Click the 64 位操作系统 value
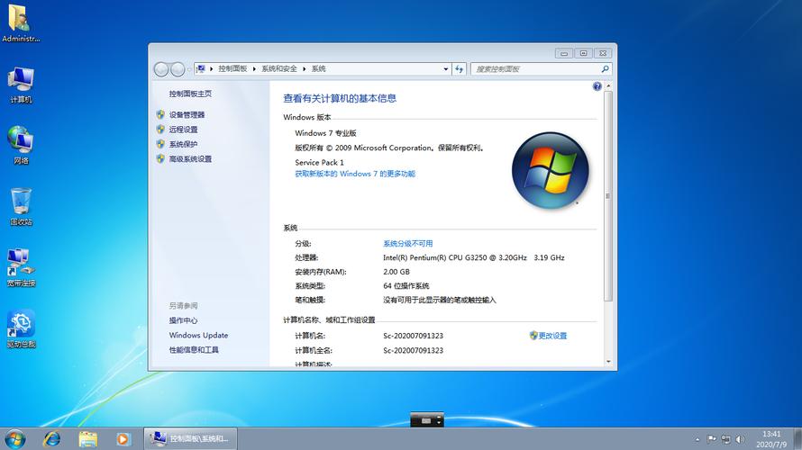 pyautogui.click(x=406, y=285)
